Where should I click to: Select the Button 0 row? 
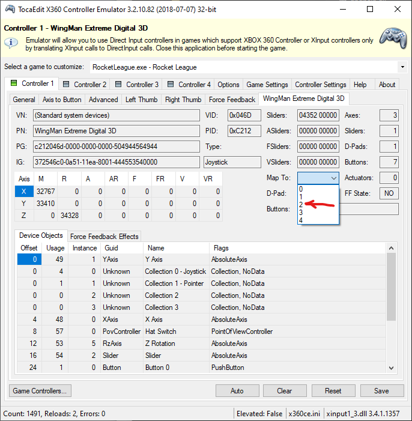point(201,368)
